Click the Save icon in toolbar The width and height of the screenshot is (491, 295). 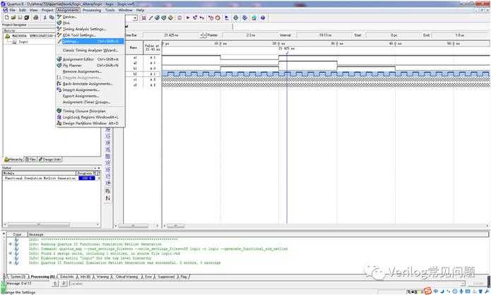[x=20, y=18]
